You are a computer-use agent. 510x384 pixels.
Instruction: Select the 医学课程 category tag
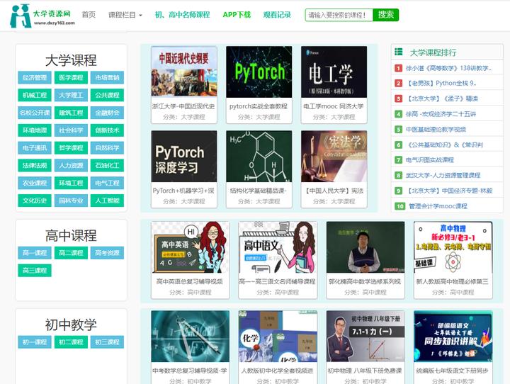pyautogui.click(x=71, y=77)
